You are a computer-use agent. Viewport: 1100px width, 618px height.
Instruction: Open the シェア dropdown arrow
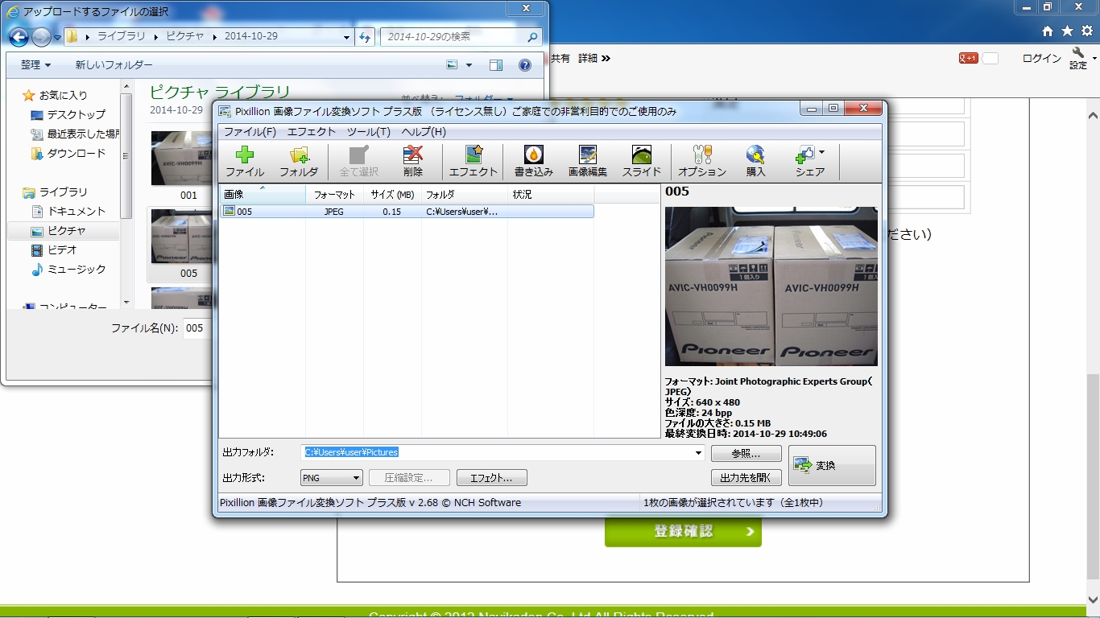pos(821,151)
